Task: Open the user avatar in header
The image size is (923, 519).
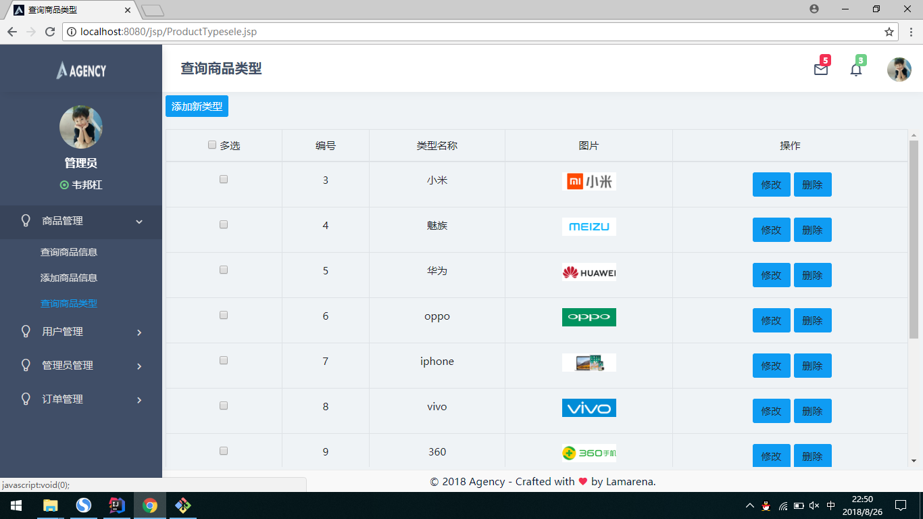Action: (x=899, y=70)
